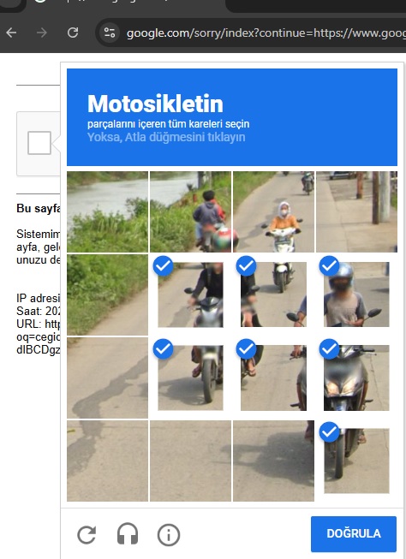Select the tile with the woman in a white headscarf
This screenshot has height=559, width=406.
point(273,211)
